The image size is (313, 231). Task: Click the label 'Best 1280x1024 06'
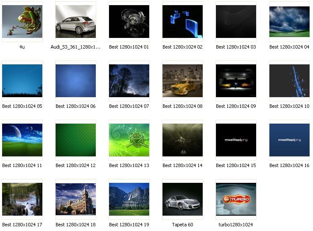[x=76, y=106]
